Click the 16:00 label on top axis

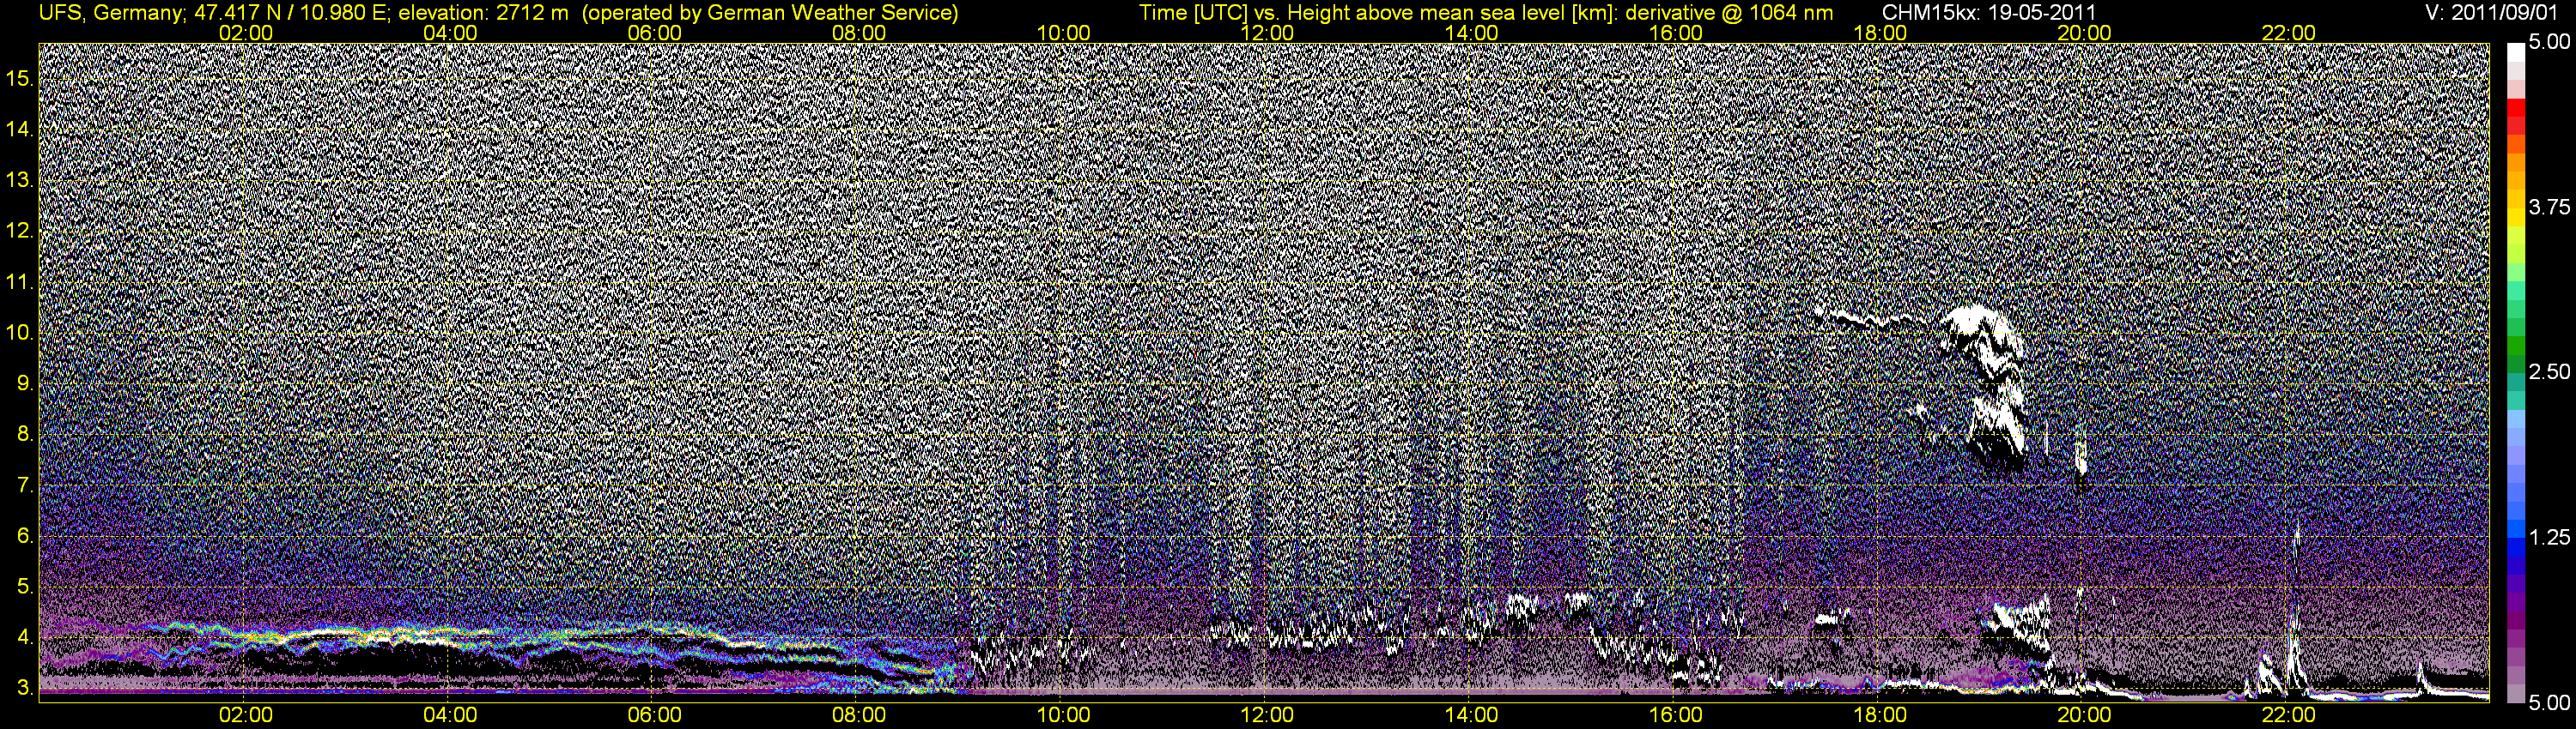coord(1676,33)
